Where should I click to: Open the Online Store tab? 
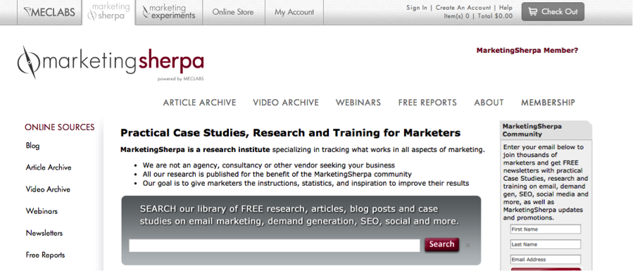[233, 12]
